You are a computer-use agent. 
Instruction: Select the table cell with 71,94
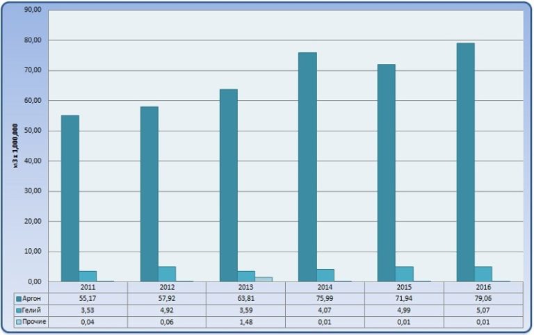pos(404,299)
